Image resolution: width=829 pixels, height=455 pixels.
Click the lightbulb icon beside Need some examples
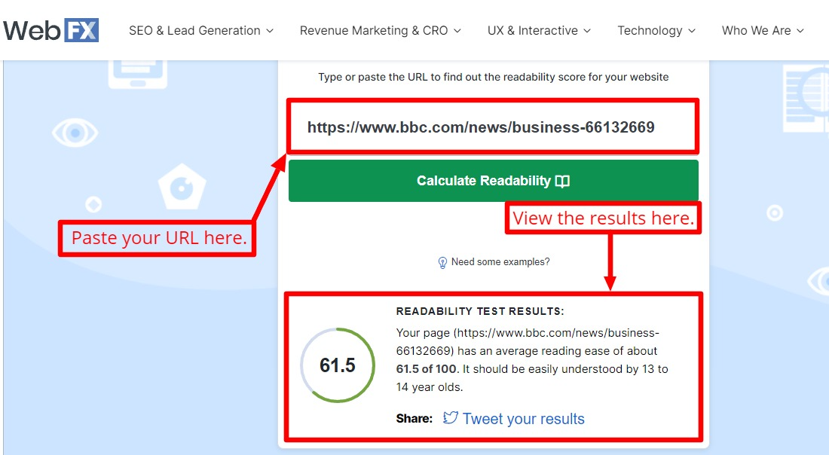(442, 263)
